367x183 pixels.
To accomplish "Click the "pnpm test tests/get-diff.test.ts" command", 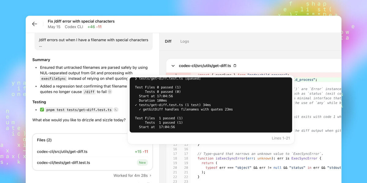I will (x=79, y=110).
